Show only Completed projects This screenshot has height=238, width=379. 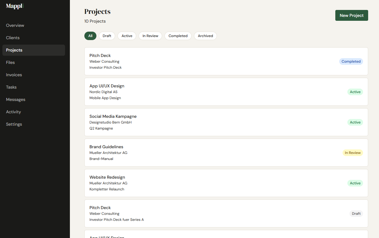178,36
